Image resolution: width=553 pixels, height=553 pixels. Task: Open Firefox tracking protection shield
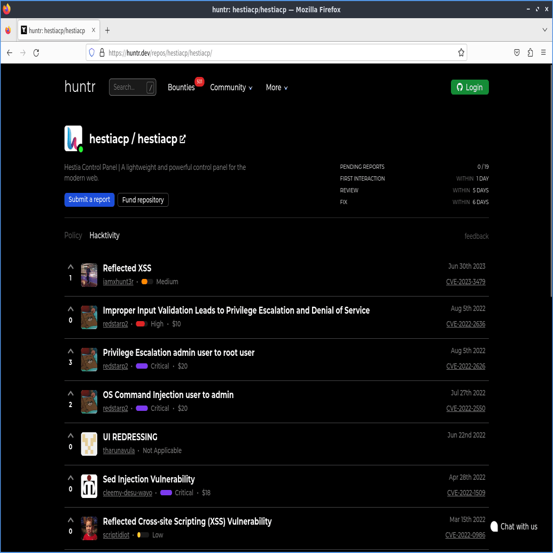pyautogui.click(x=92, y=53)
